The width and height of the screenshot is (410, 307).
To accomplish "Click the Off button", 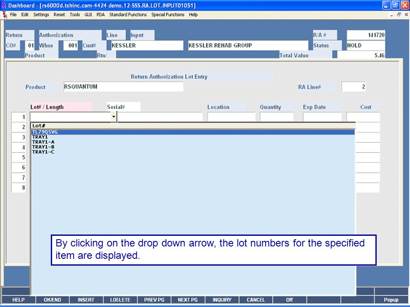I will coord(290,300).
